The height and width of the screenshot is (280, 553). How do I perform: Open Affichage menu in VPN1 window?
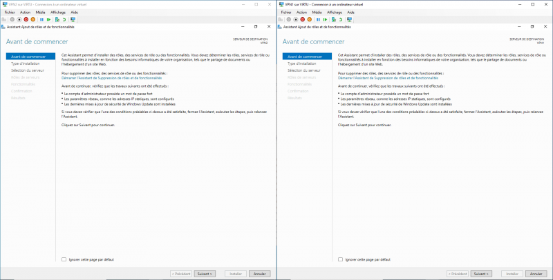click(335, 12)
